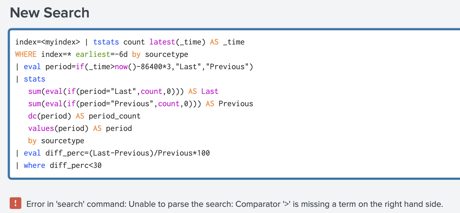Click the dc function in the query
Image resolution: width=460 pixels, height=213 pixels.
(x=32, y=116)
